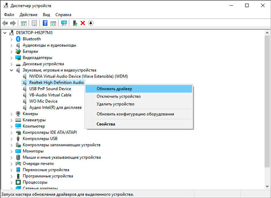271x198 pixels.
Task: Open the Файл menu
Action: 9,15
